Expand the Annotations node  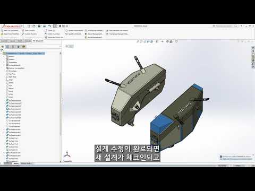[4, 62]
